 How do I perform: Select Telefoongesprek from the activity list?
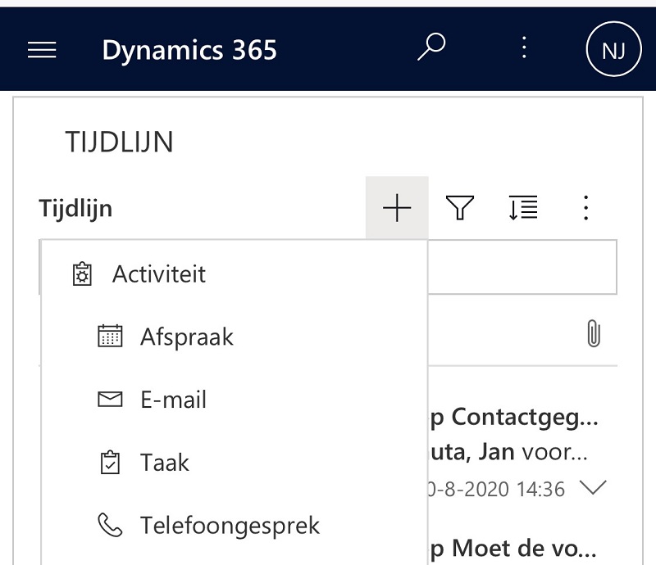pyautogui.click(x=230, y=525)
